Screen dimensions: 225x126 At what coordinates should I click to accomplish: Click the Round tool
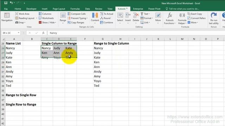pos(105,18)
